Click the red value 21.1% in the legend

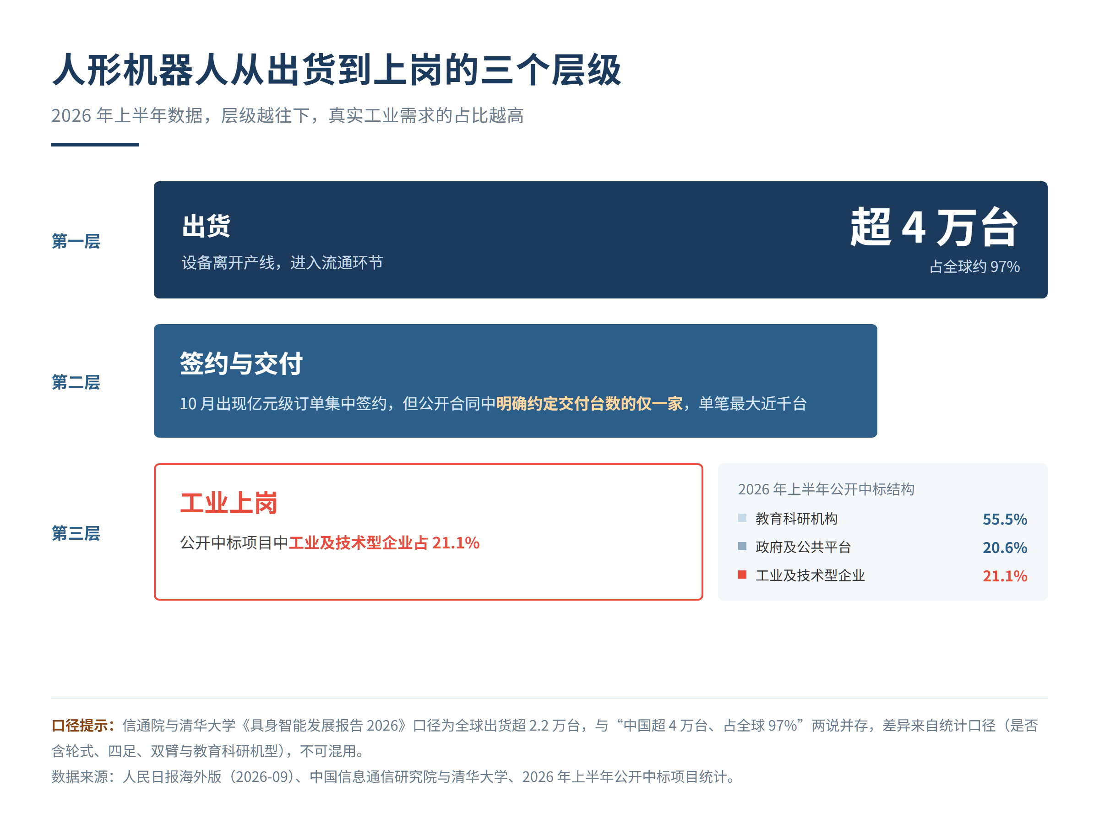[x=1005, y=576]
